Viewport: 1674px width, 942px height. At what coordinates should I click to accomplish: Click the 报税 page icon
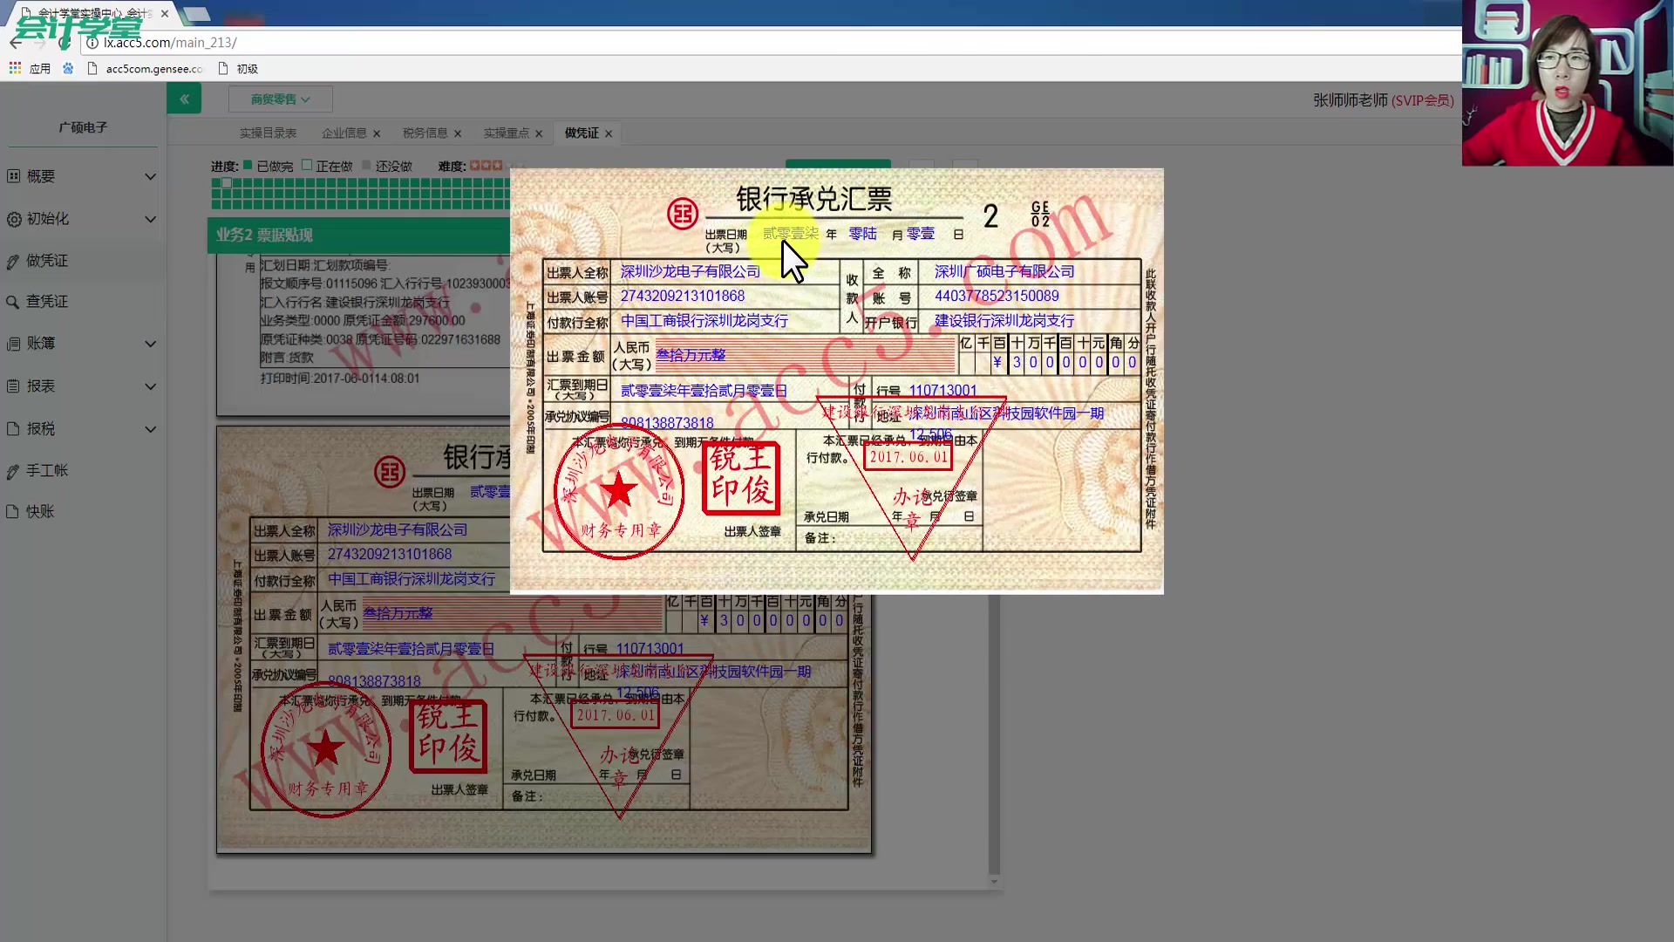[x=13, y=428]
